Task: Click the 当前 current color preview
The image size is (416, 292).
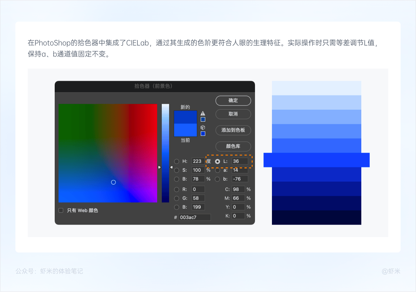Action: (185, 130)
